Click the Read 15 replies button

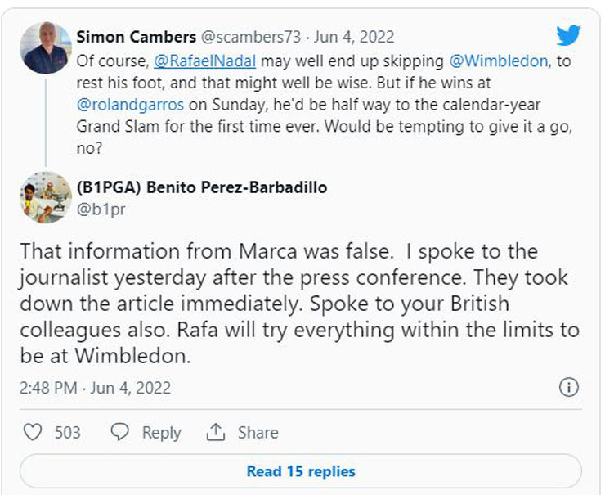301,471
